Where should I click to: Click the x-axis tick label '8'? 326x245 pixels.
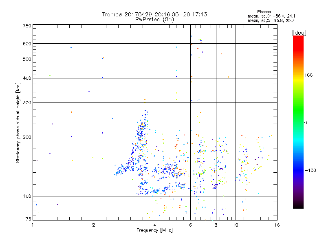click(216, 225)
